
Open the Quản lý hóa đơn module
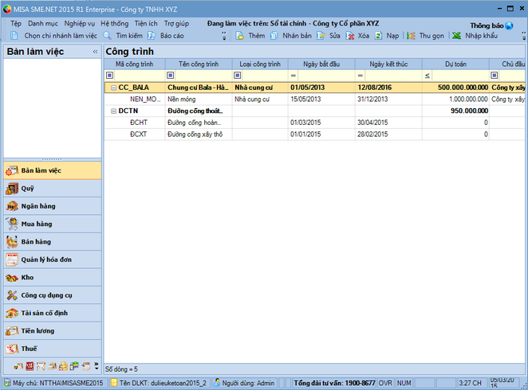(53, 259)
